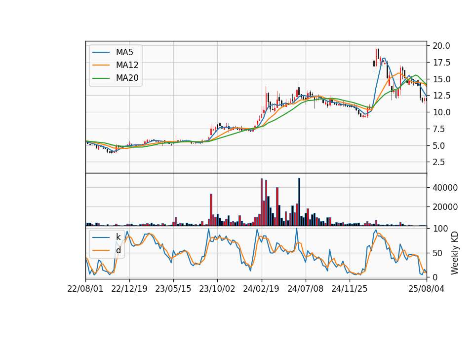Click the 7.5 price axis label
This screenshot has height=340, width=474.
pyautogui.click(x=439, y=129)
